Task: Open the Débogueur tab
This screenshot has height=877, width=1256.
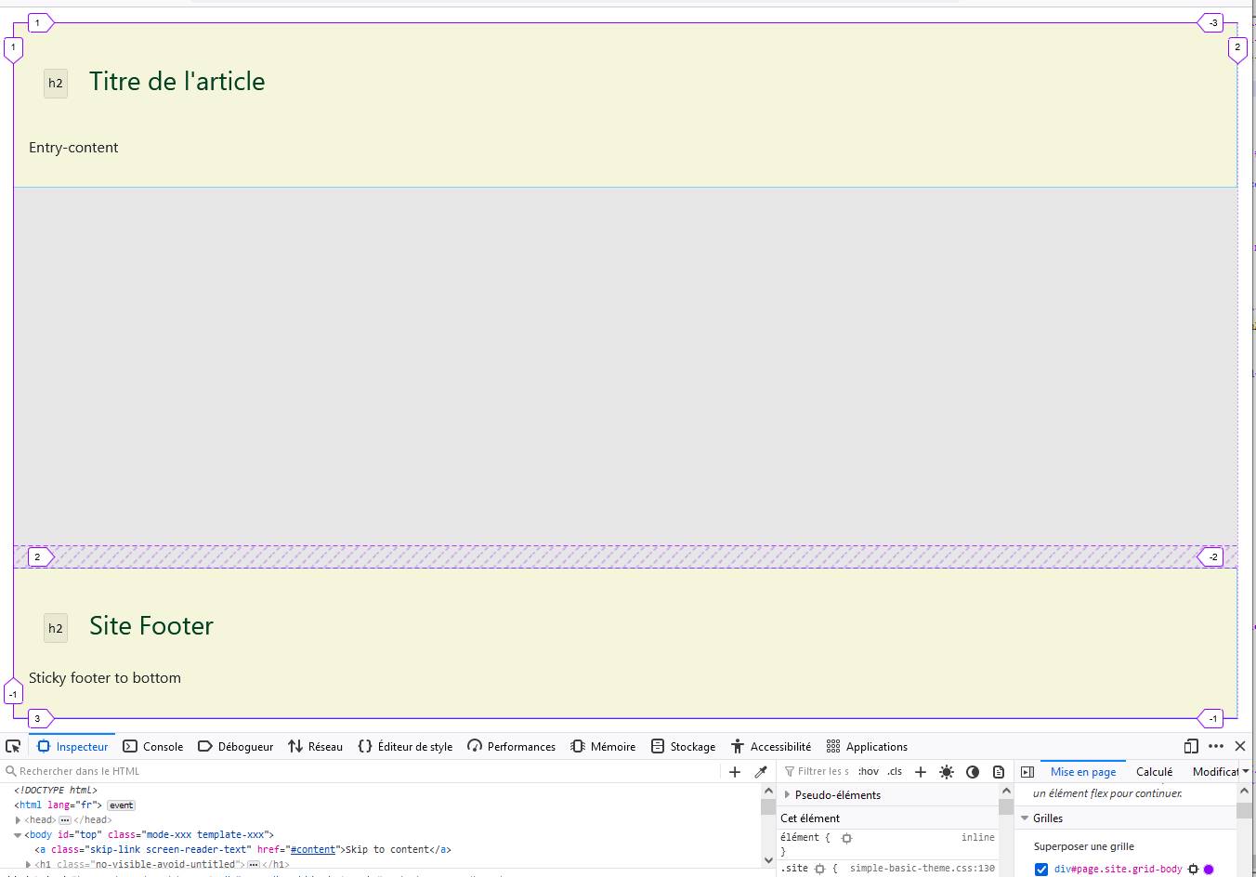Action: click(x=236, y=746)
